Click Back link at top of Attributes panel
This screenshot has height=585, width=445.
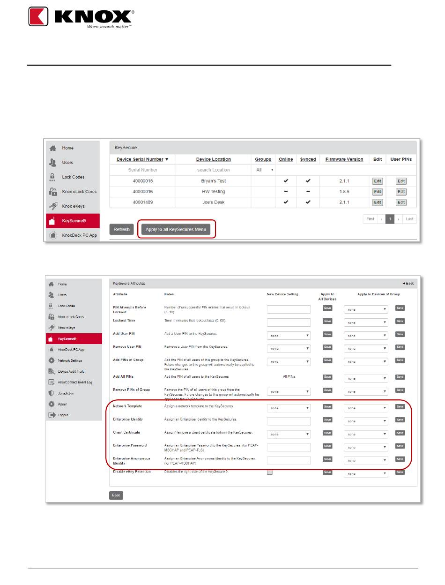[408, 283]
